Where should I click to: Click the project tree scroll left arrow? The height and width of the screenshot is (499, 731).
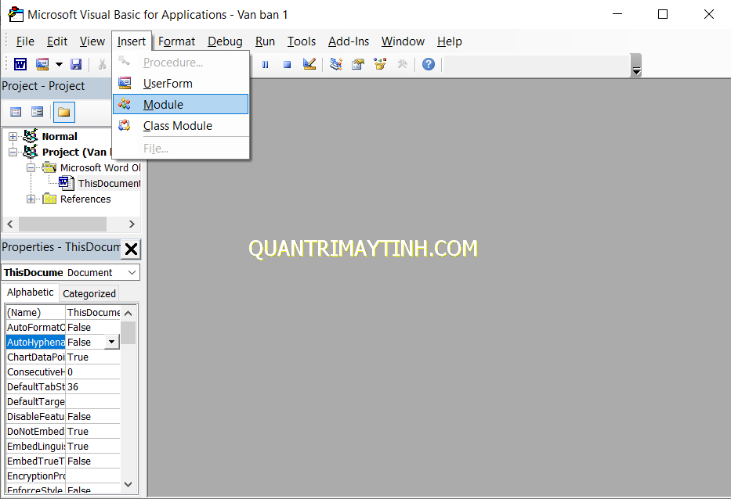(10, 224)
